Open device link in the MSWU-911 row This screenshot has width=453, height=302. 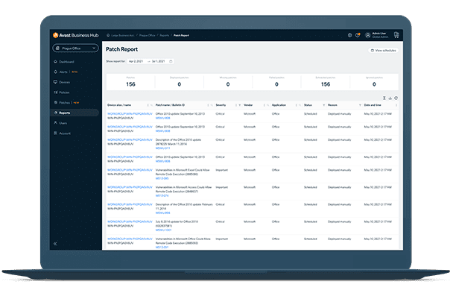(130, 139)
